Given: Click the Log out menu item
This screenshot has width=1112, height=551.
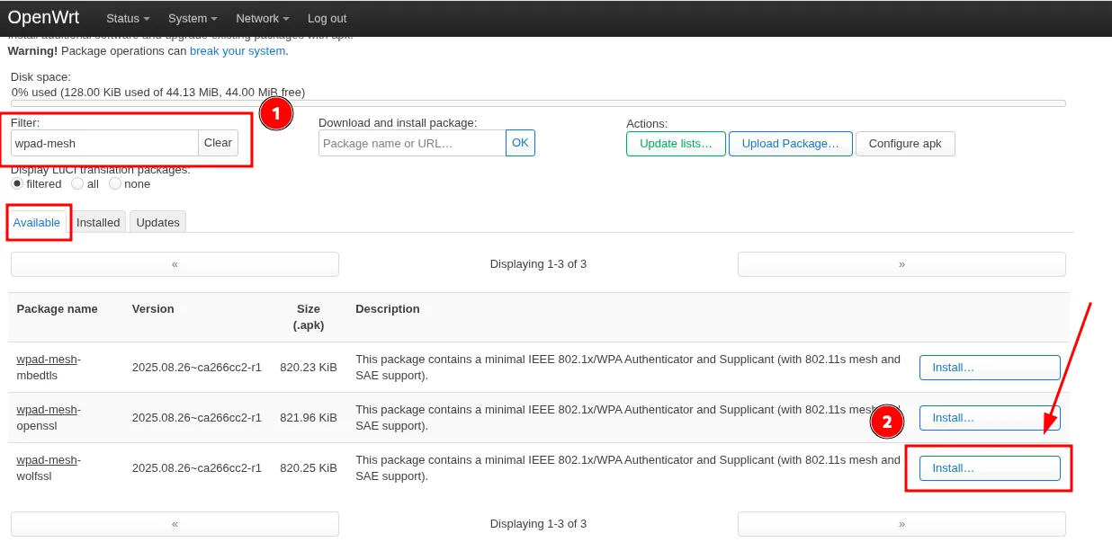Looking at the screenshot, I should tap(327, 18).
